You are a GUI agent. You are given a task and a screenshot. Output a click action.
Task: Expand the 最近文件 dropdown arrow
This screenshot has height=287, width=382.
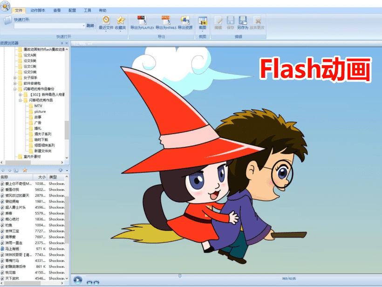(106, 31)
